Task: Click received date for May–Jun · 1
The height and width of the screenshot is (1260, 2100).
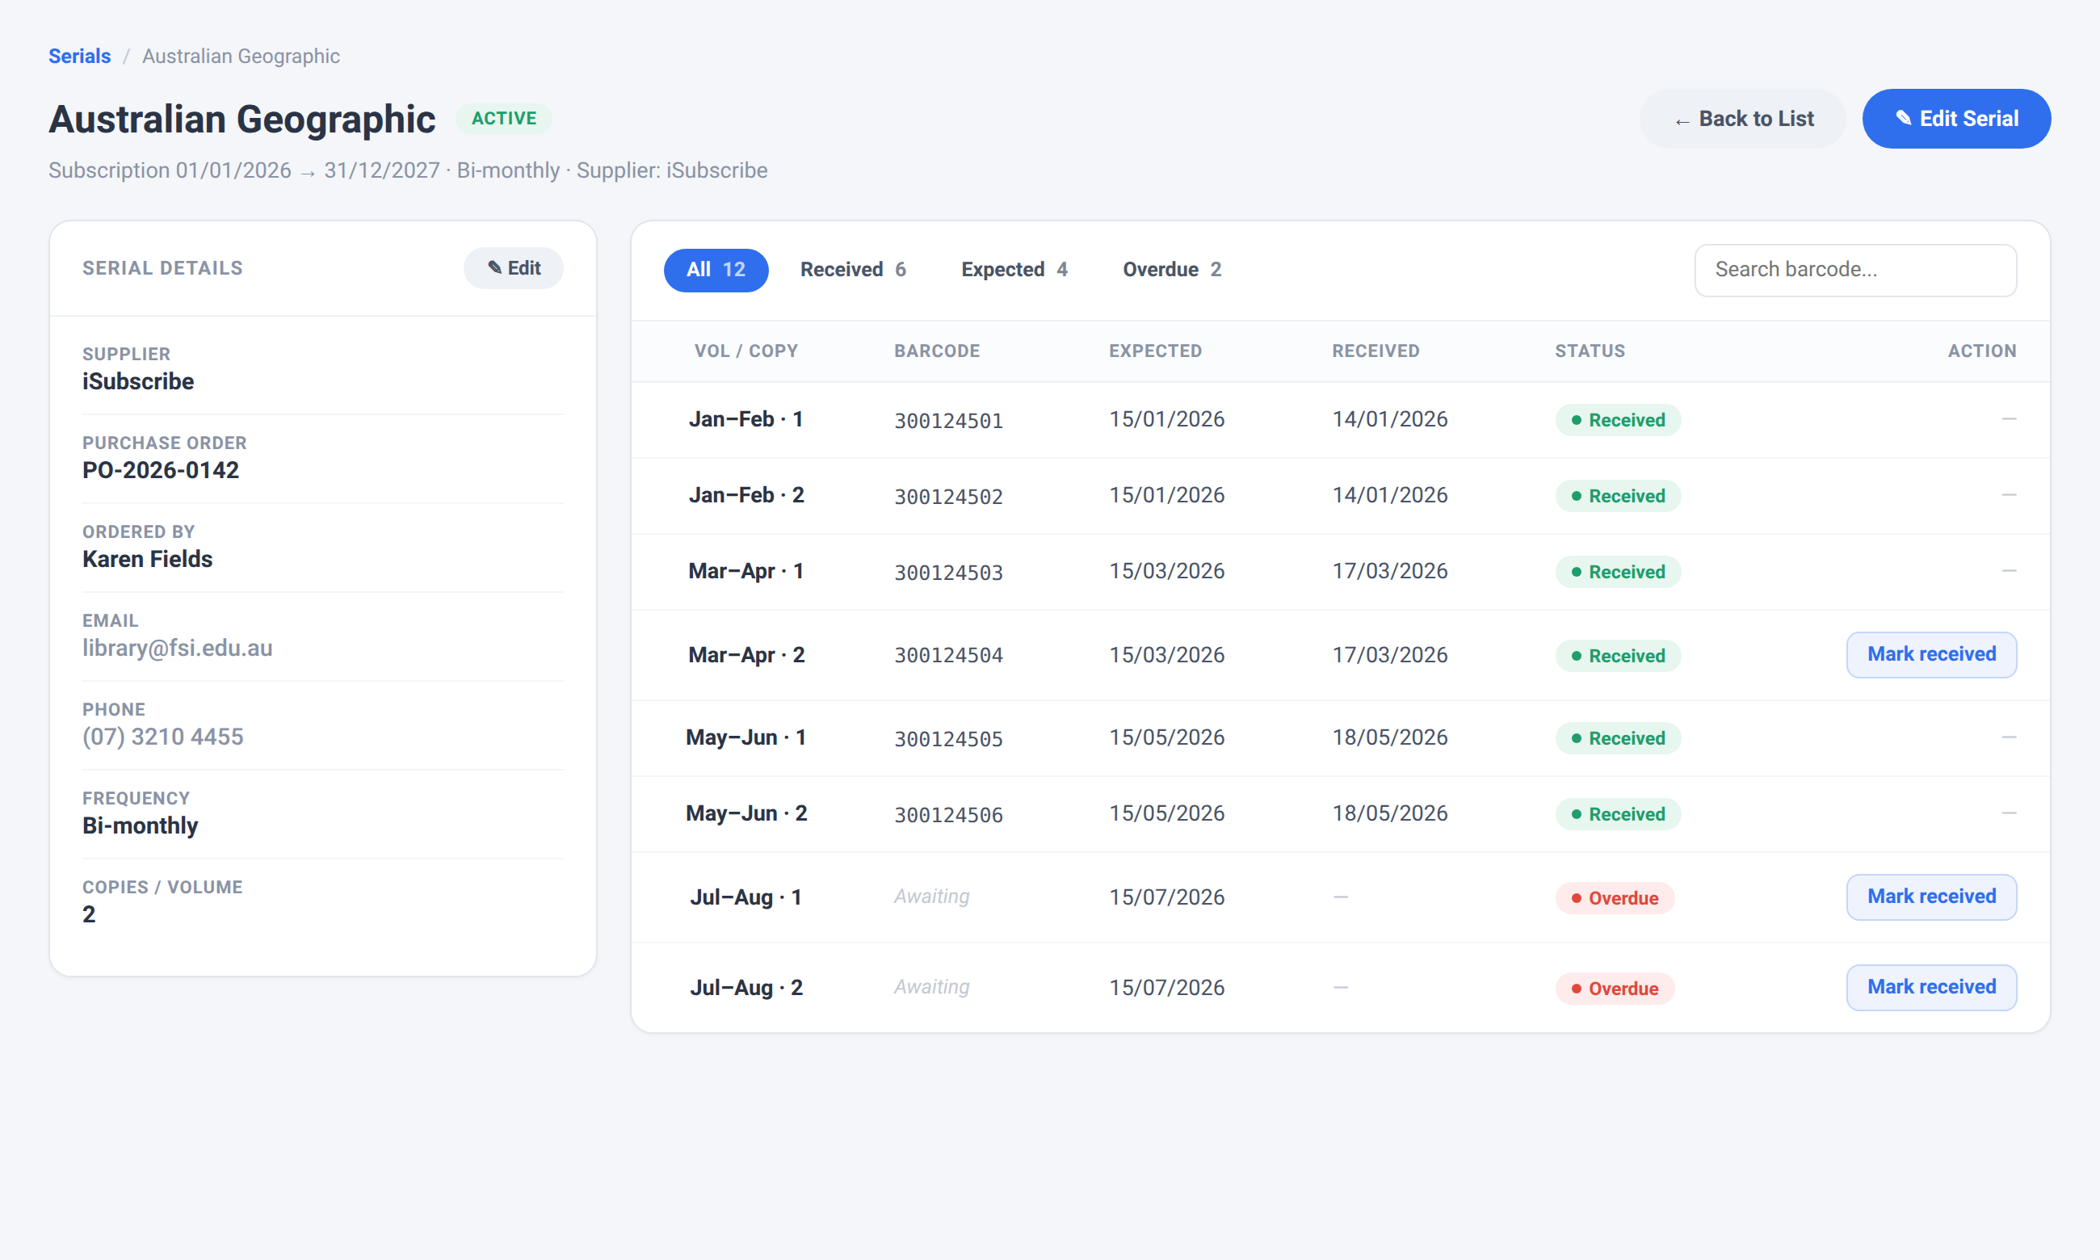Action: point(1389,738)
